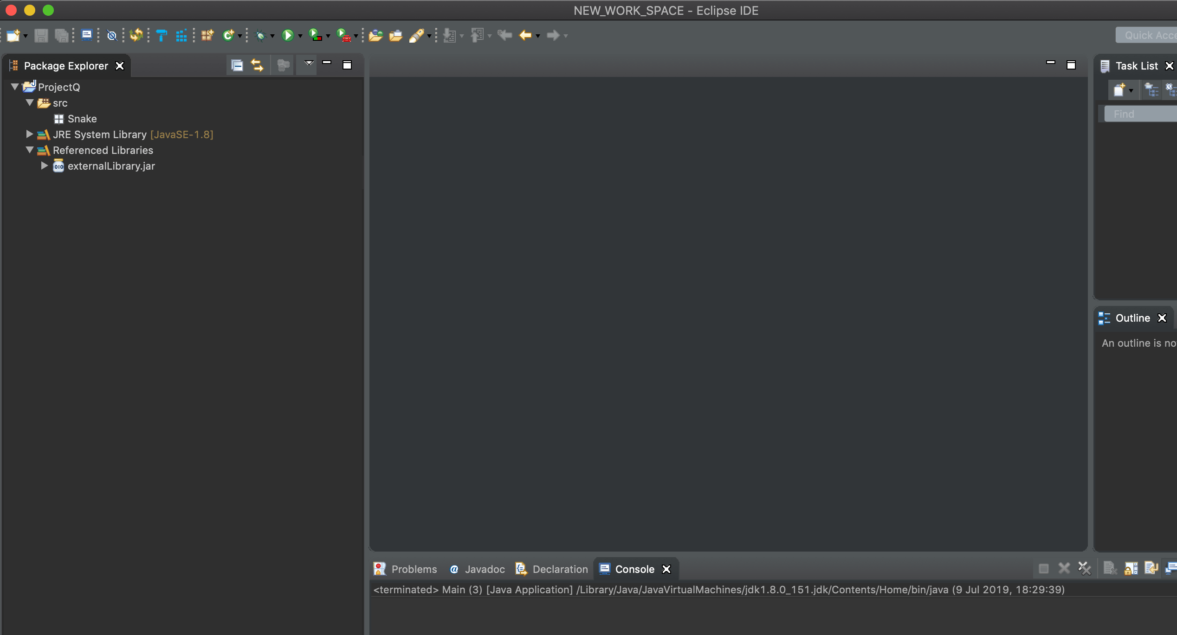Save all open files
The width and height of the screenshot is (1177, 635).
[62, 35]
